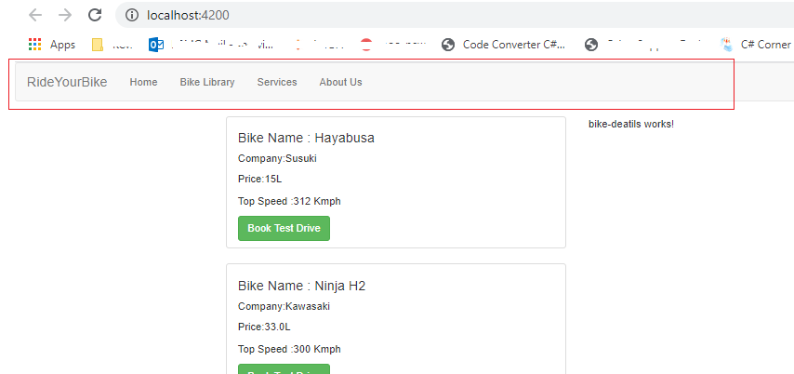View site information icon in address bar
The width and height of the screenshot is (794, 374).
[132, 15]
